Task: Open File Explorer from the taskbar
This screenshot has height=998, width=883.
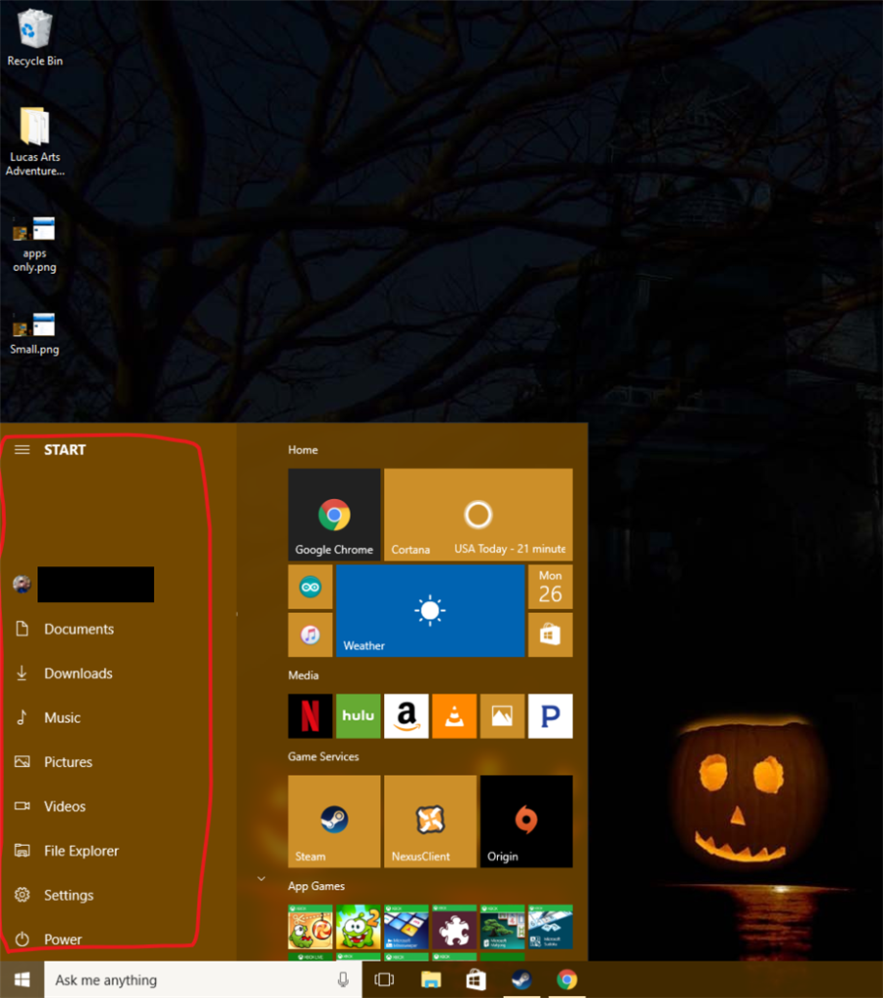Action: click(x=431, y=979)
